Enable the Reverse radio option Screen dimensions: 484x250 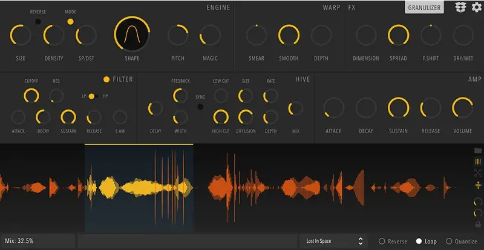point(382,241)
